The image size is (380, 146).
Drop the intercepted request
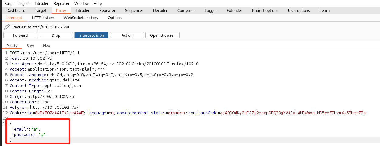(56, 35)
